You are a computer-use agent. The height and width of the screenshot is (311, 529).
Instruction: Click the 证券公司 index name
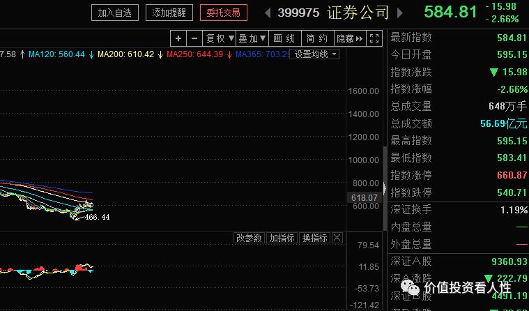coord(358,13)
